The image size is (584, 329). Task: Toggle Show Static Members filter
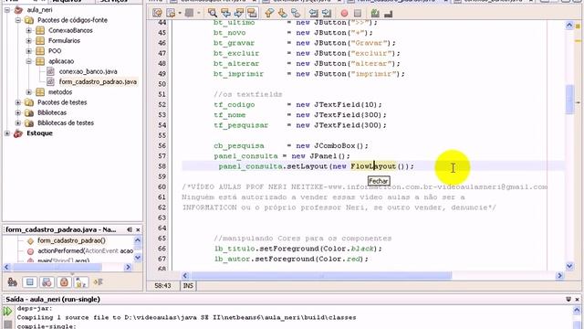click(47, 282)
